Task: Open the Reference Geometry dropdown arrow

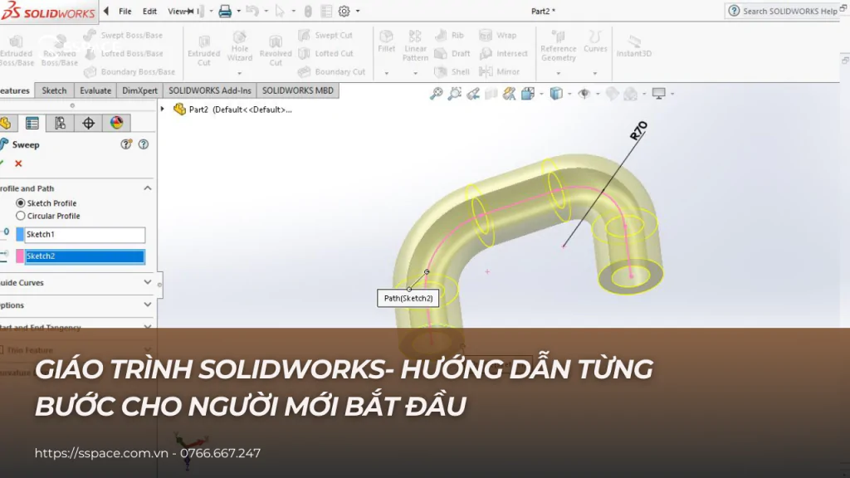Action: 559,73
